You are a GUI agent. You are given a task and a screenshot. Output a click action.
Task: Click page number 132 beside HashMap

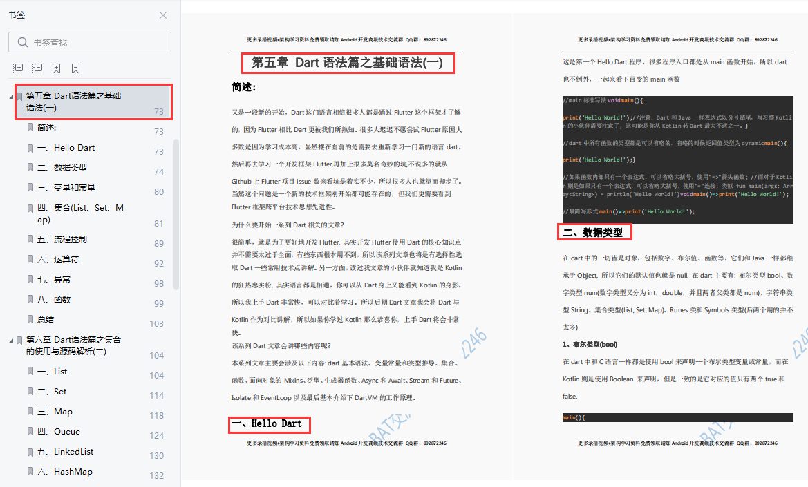tap(157, 476)
